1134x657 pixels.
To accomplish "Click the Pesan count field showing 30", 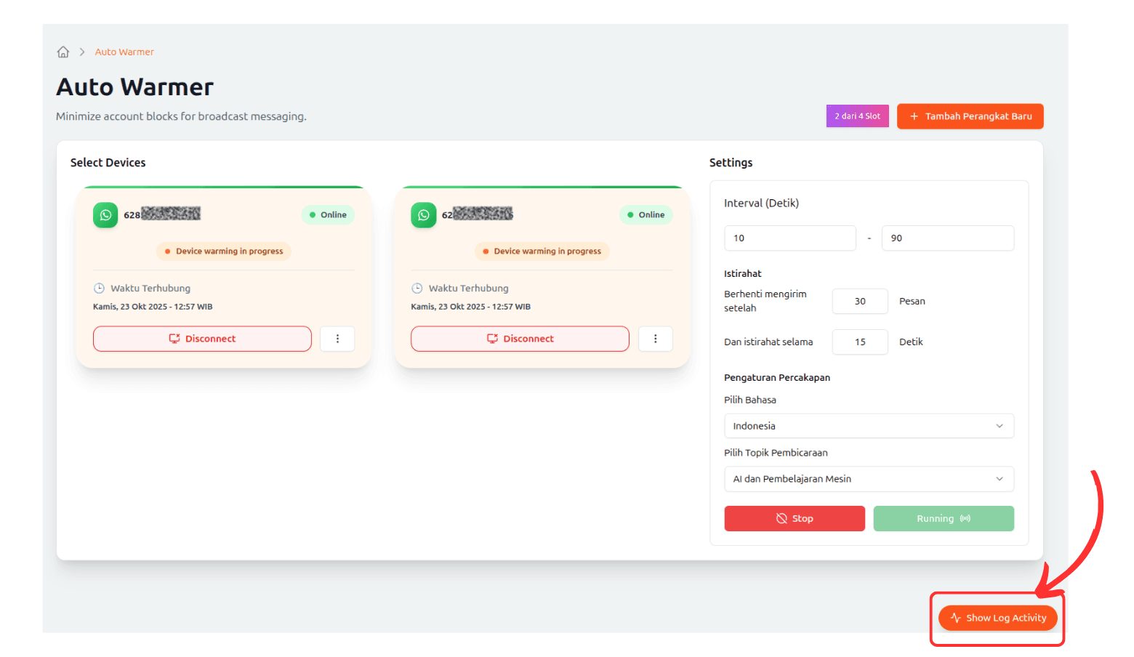I will (x=859, y=301).
